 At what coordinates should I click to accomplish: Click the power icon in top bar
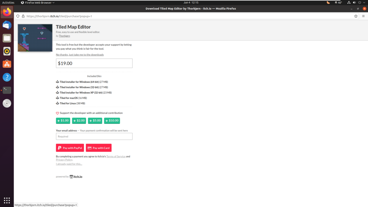click(360, 3)
